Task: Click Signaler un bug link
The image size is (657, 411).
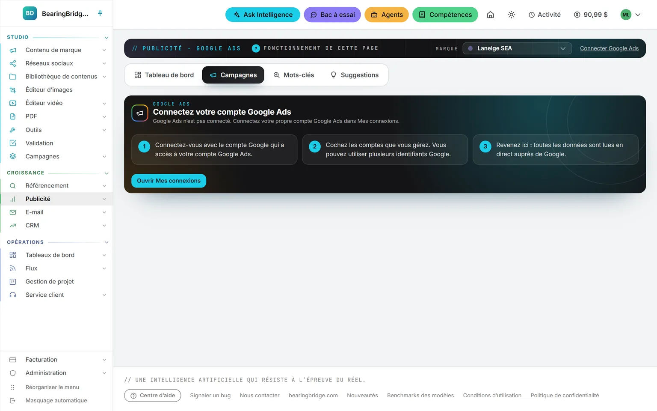Action: 210,396
